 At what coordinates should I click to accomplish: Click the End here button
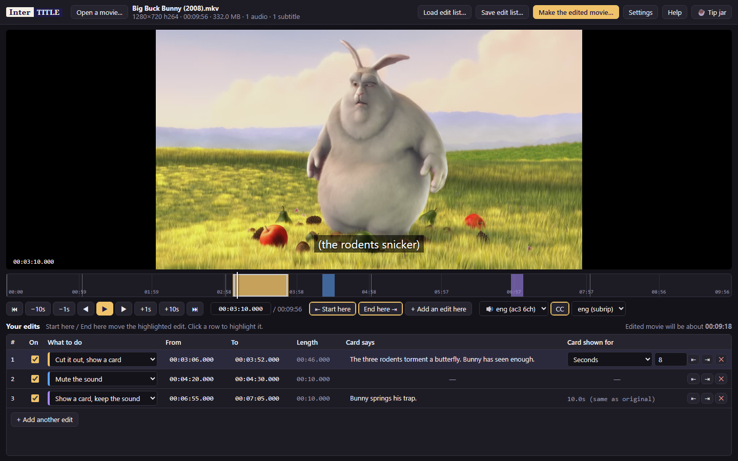[380, 309]
